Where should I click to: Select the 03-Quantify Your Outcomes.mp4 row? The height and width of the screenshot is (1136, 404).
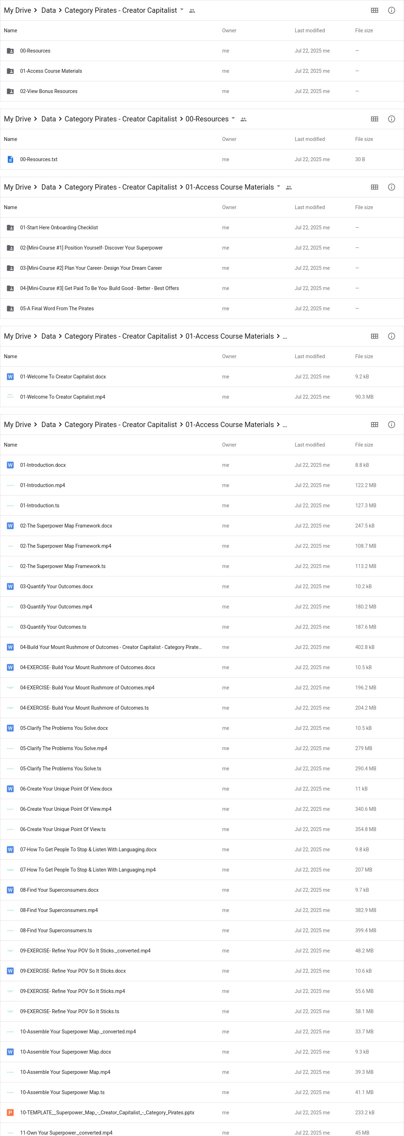pyautogui.click(x=202, y=607)
